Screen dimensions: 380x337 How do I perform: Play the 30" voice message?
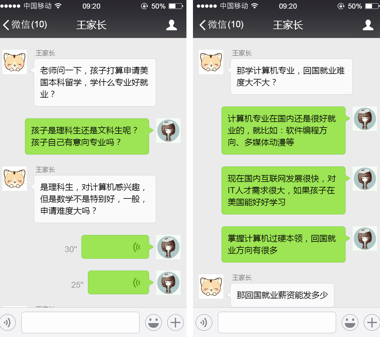[115, 247]
